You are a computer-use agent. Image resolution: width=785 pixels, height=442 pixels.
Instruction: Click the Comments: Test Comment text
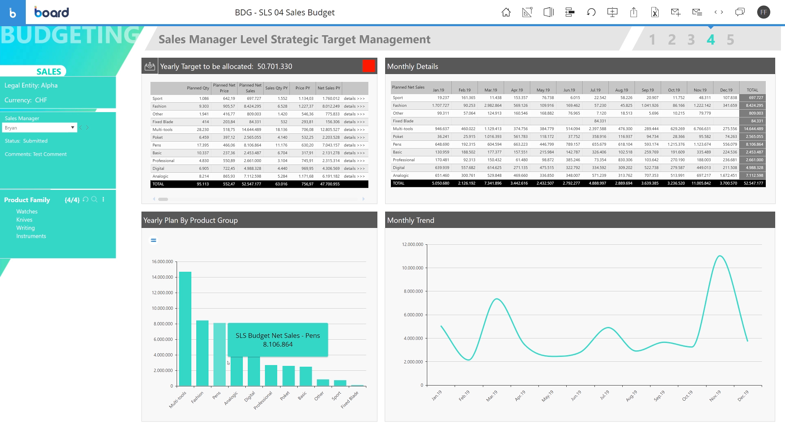click(36, 154)
